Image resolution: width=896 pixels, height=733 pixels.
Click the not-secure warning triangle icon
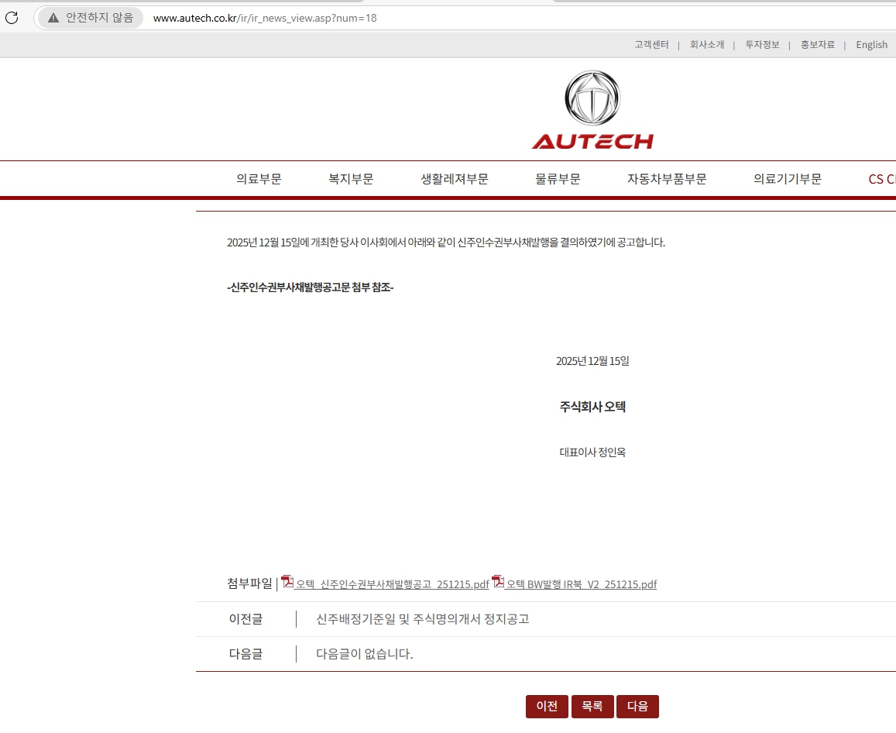(53, 18)
